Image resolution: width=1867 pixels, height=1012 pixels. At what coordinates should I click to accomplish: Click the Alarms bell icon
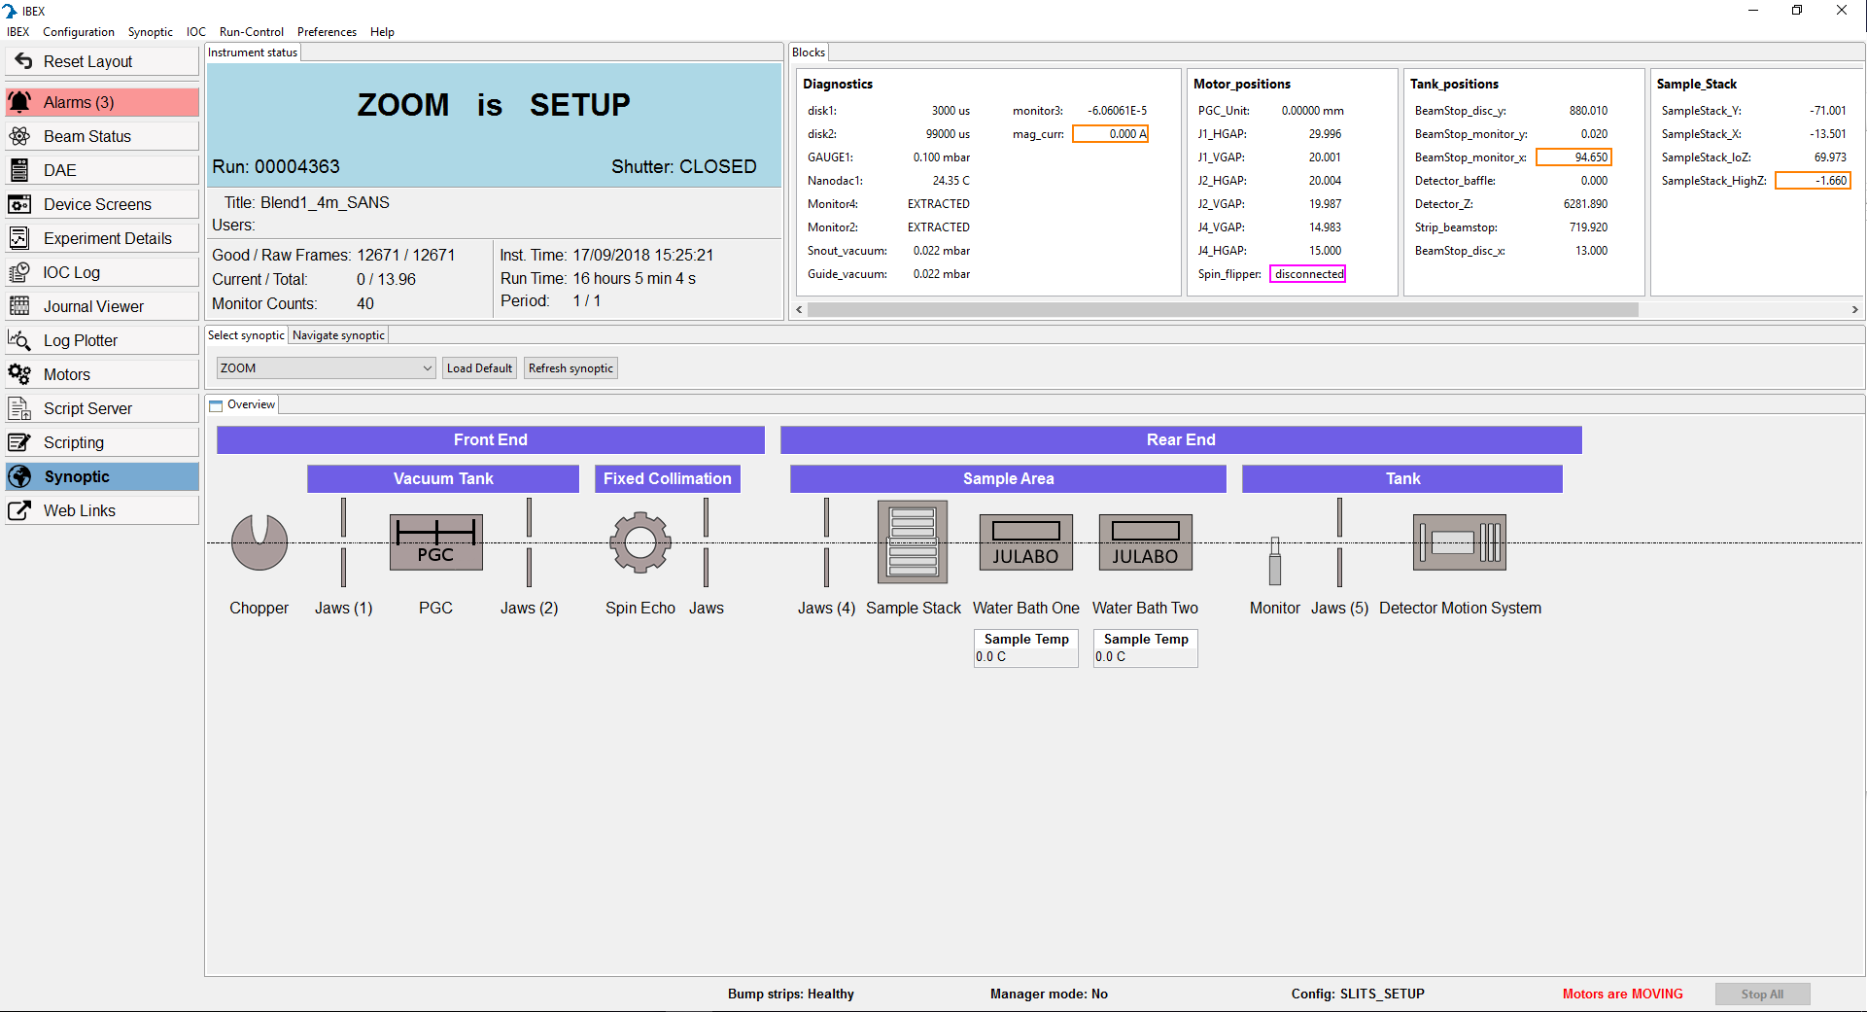coord(19,102)
